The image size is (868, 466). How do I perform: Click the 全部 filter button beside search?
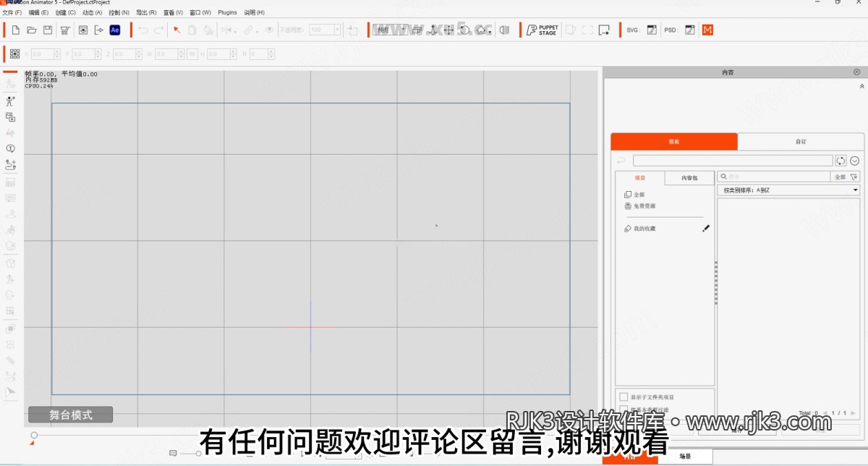point(840,177)
